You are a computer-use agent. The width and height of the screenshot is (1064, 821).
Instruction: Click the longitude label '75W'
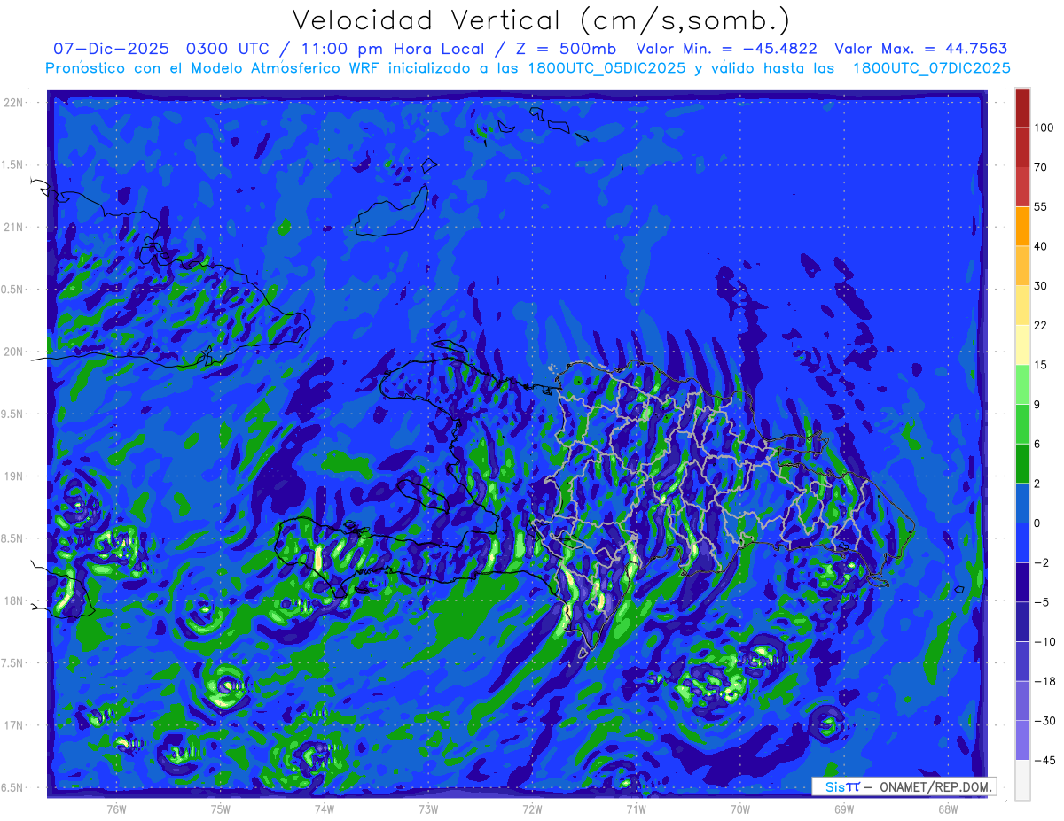(x=221, y=809)
